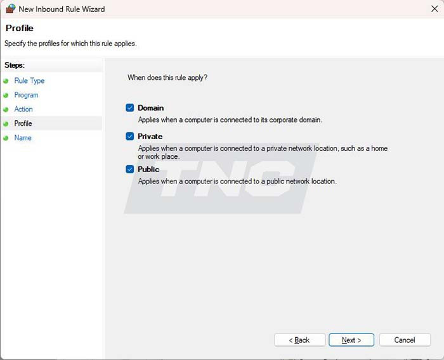The width and height of the screenshot is (444, 360).
Task: Toggle the Domain profile checkbox
Action: [x=129, y=108]
